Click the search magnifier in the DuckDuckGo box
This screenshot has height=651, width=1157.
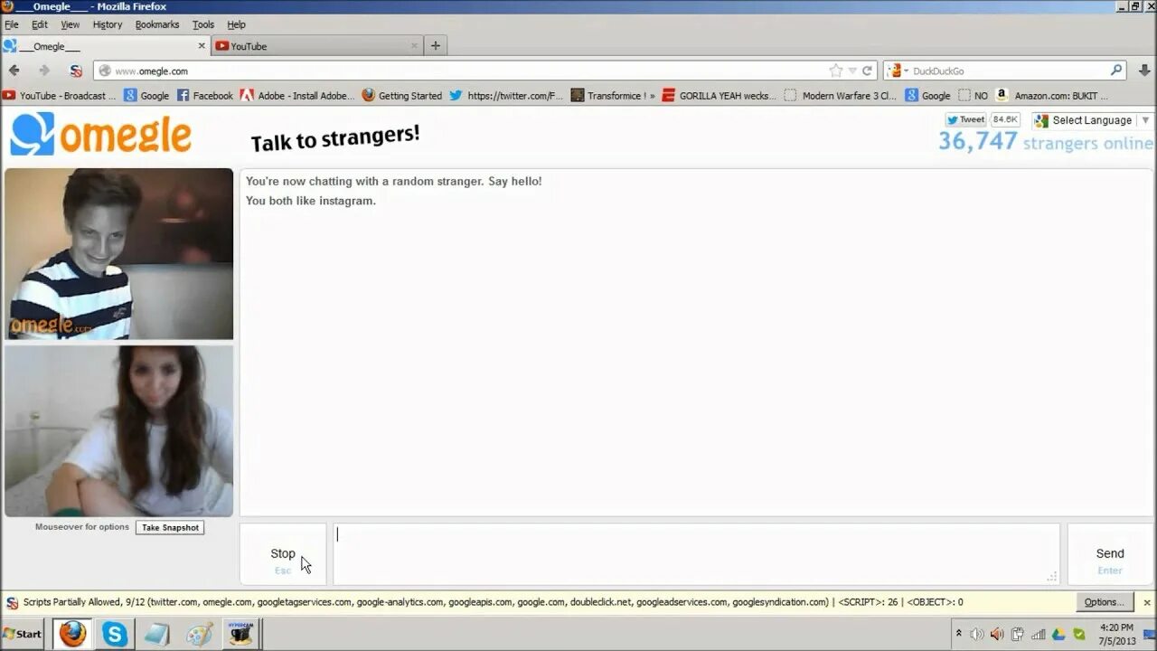click(x=1116, y=71)
